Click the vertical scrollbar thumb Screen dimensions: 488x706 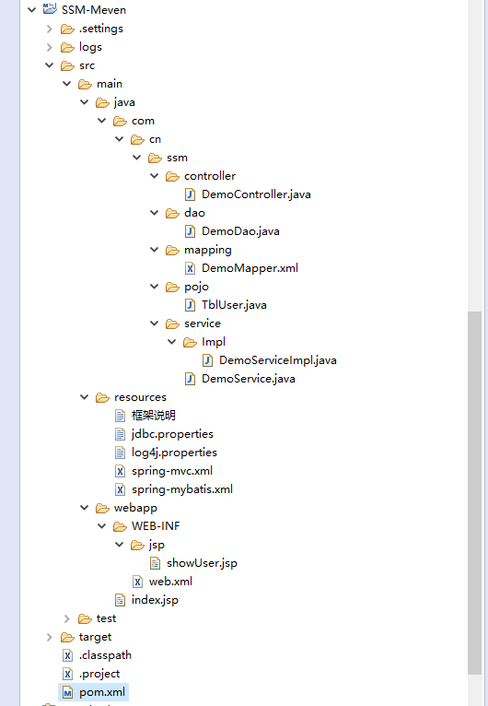pyautogui.click(x=474, y=493)
